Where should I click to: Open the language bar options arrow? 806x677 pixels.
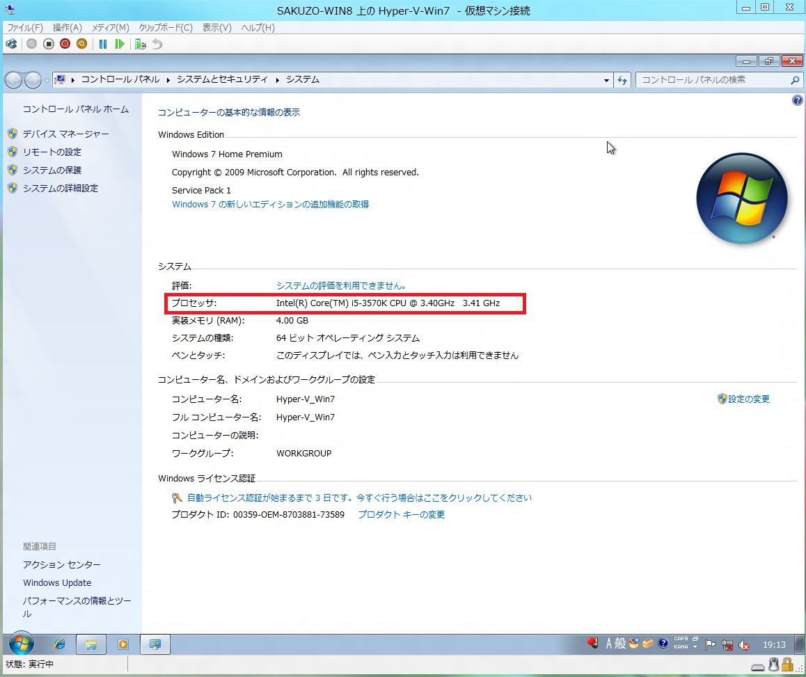695,647
